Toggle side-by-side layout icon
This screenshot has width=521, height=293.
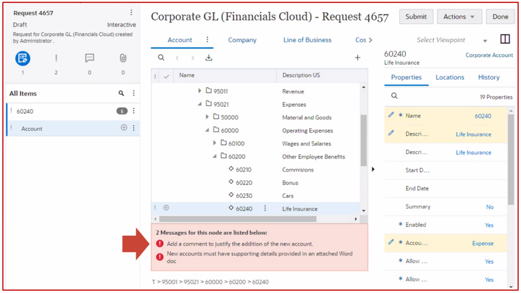505,39
